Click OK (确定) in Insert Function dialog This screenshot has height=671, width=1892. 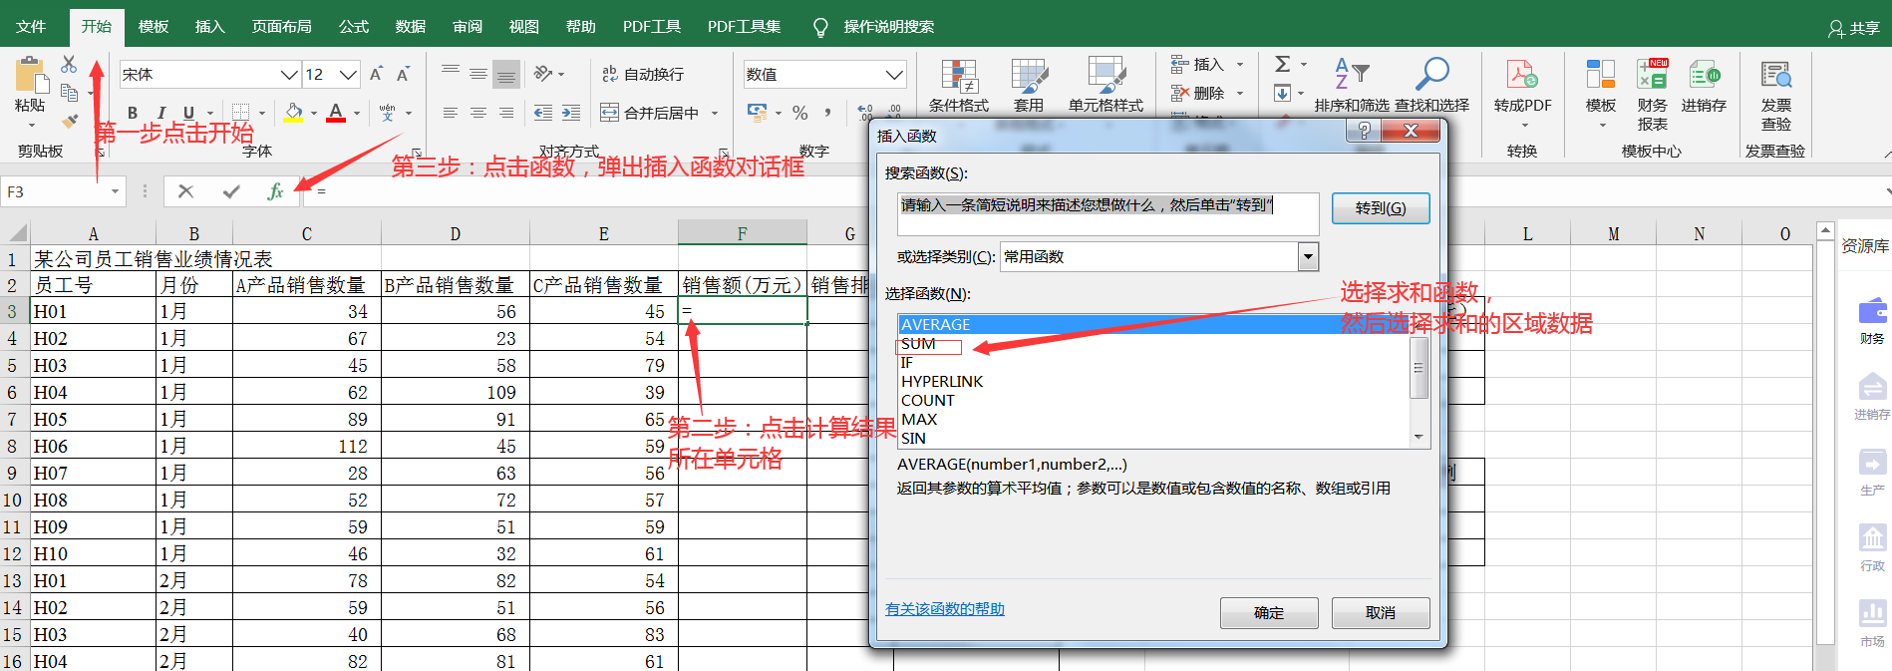(1269, 613)
